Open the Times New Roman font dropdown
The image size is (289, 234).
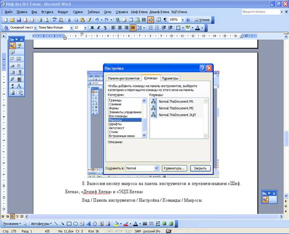[x=71, y=28]
